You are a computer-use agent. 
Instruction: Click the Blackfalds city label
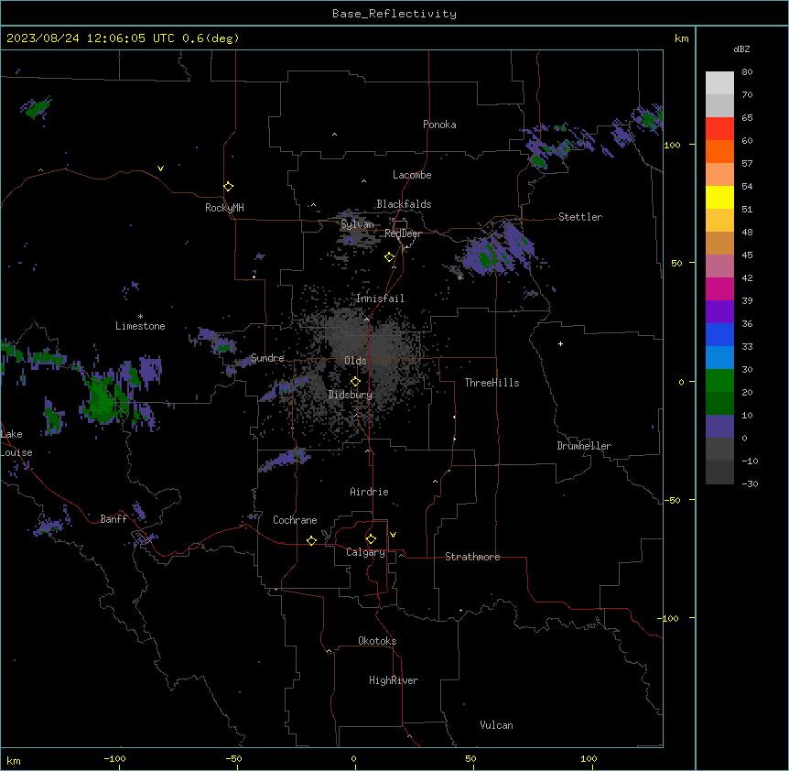point(404,204)
